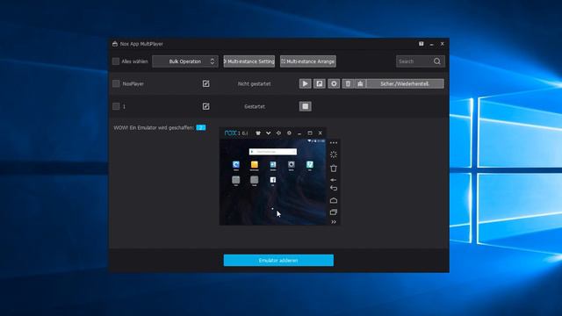Click the gear settings icon in Nox window title bar
Screen dimensions: 562x316
click(289, 133)
